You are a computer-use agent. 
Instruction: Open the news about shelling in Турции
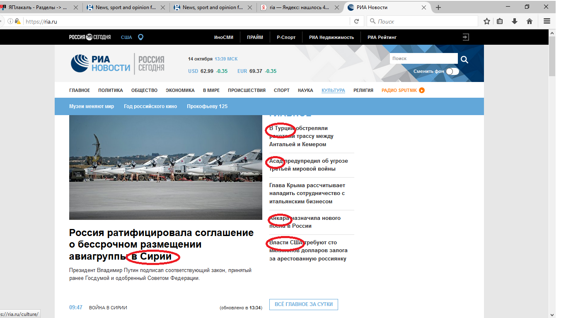click(x=301, y=136)
